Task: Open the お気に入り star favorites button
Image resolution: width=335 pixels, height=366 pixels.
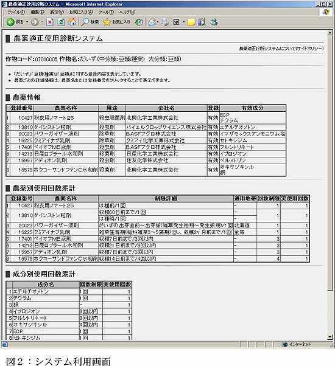Action: click(x=116, y=22)
